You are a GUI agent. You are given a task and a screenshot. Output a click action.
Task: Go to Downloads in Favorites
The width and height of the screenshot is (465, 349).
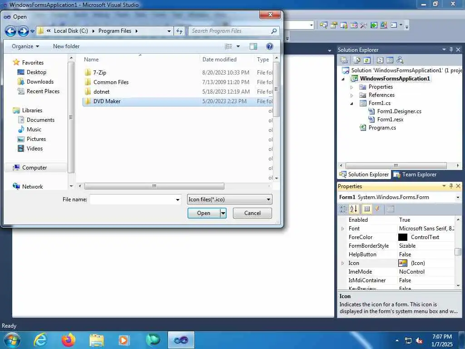[x=40, y=82]
